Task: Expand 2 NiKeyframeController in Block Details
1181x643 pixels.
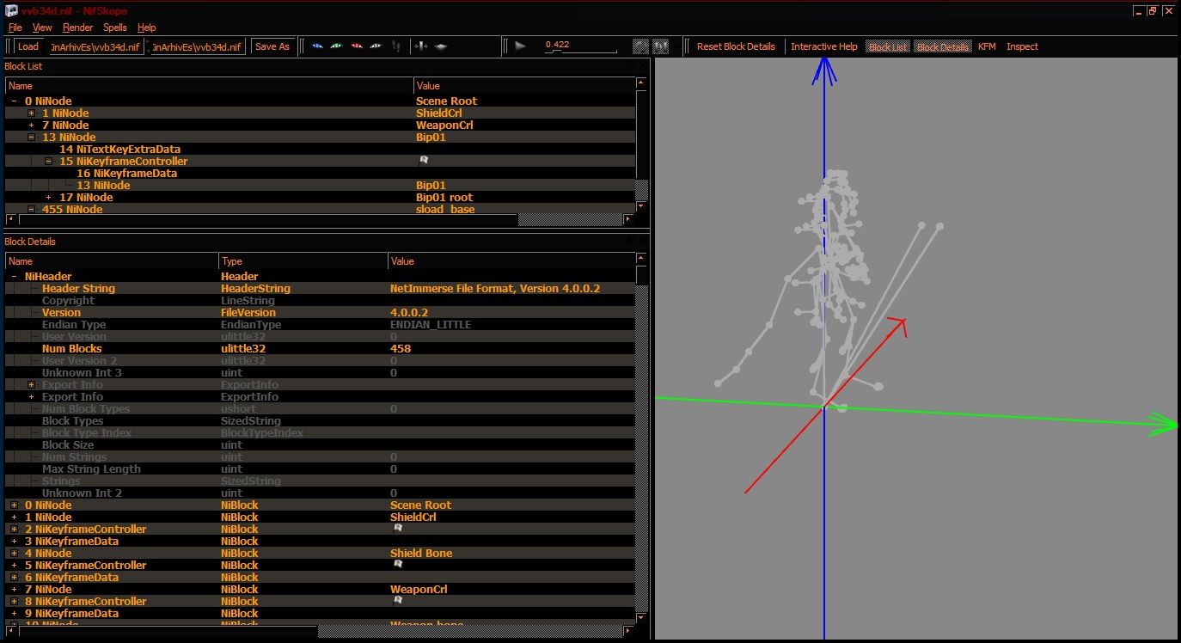Action: click(15, 530)
